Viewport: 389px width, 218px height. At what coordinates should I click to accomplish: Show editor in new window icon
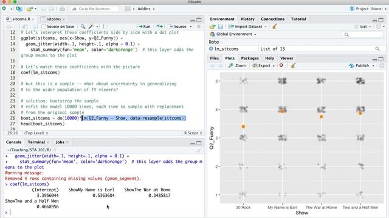[x=25, y=27]
